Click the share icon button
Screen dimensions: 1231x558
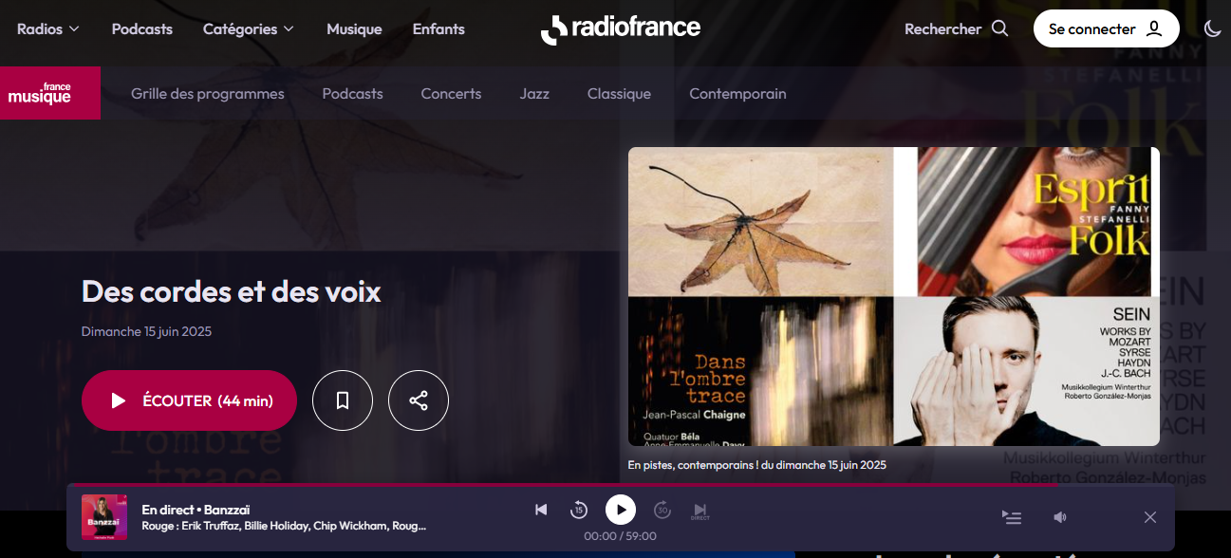(x=419, y=400)
